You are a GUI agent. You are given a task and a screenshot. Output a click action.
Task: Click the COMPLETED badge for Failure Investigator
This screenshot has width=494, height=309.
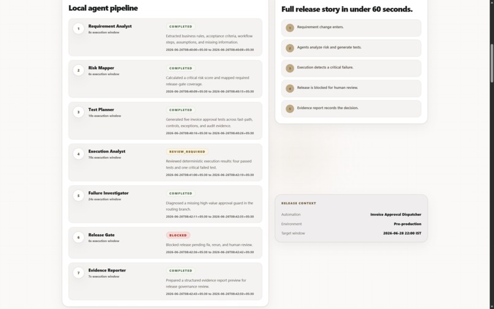click(x=181, y=193)
